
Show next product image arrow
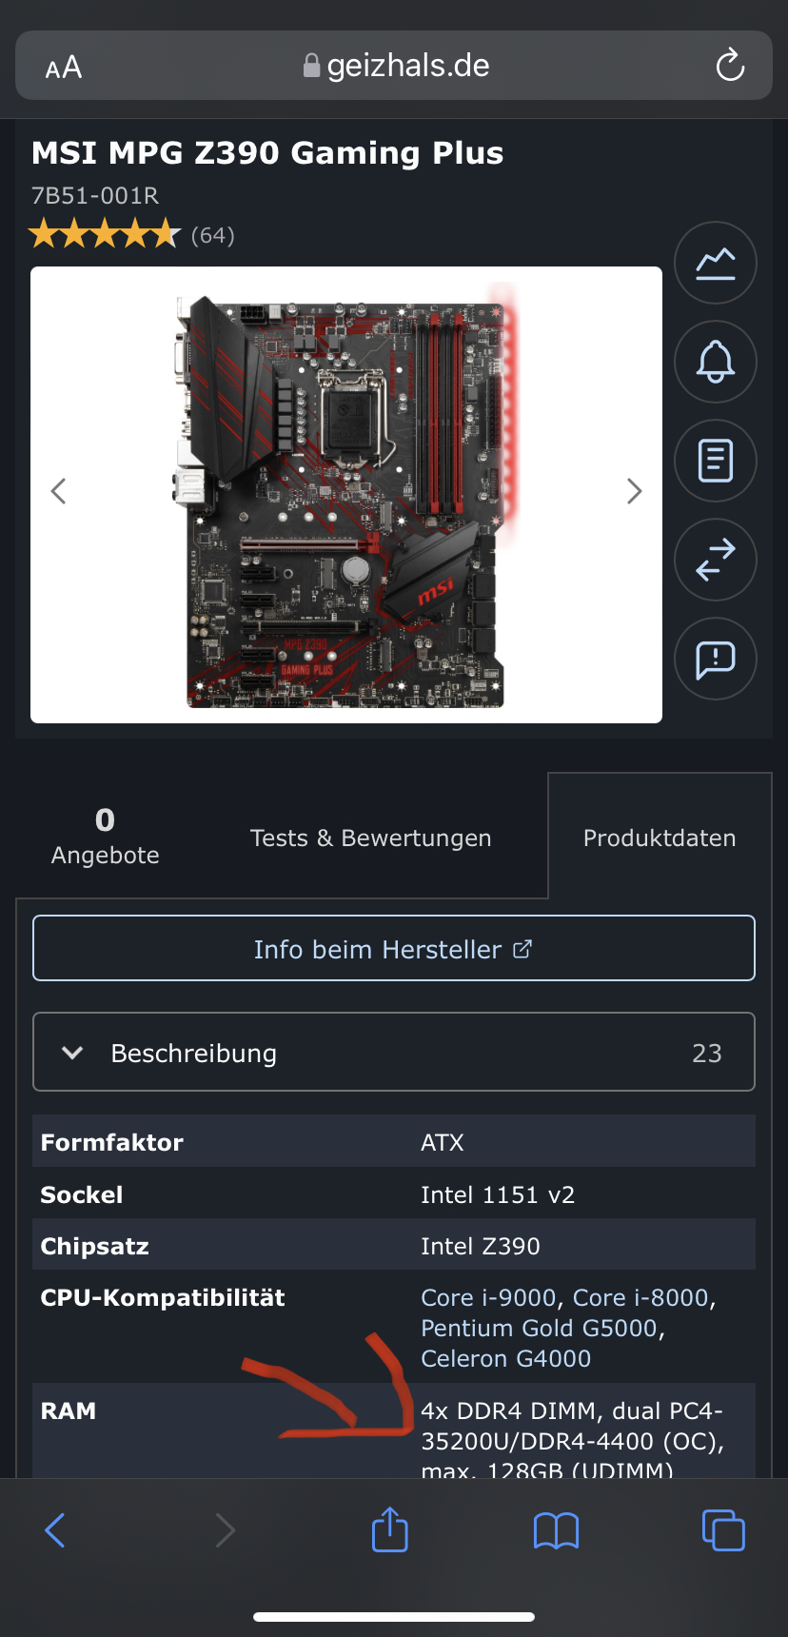click(635, 491)
